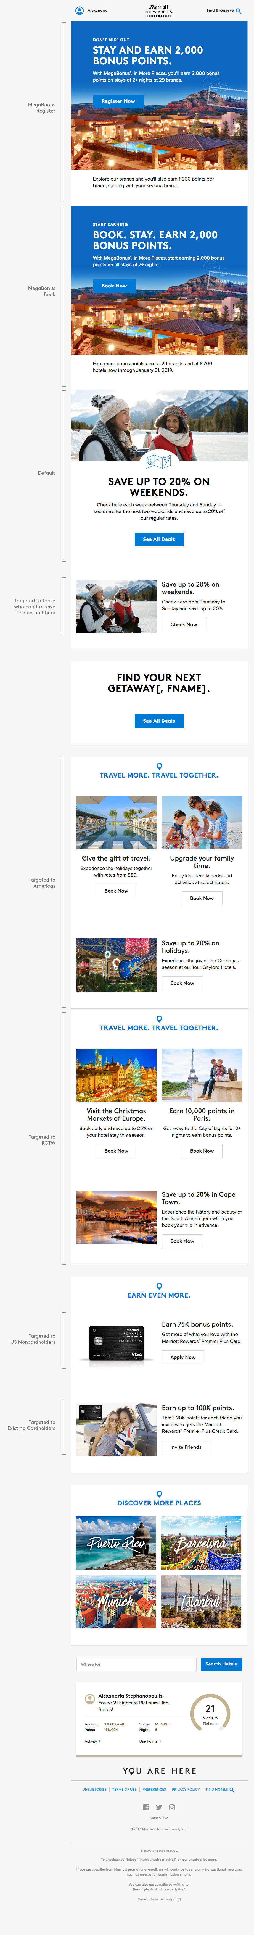Click the Find & Reserve search icon
Viewport: 254px width, 1935px height.
point(238,11)
